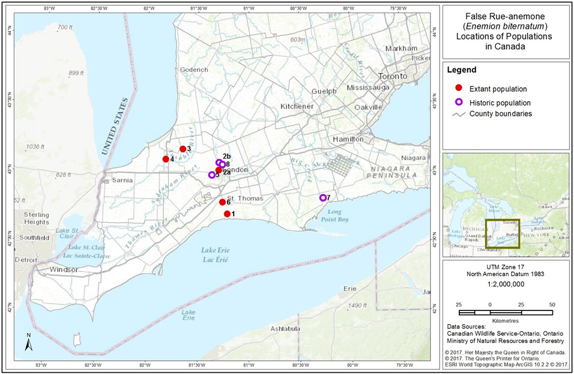This screenshot has height=374, width=574.
Task: Click red Extant population legend symbol
Action: coord(459,88)
